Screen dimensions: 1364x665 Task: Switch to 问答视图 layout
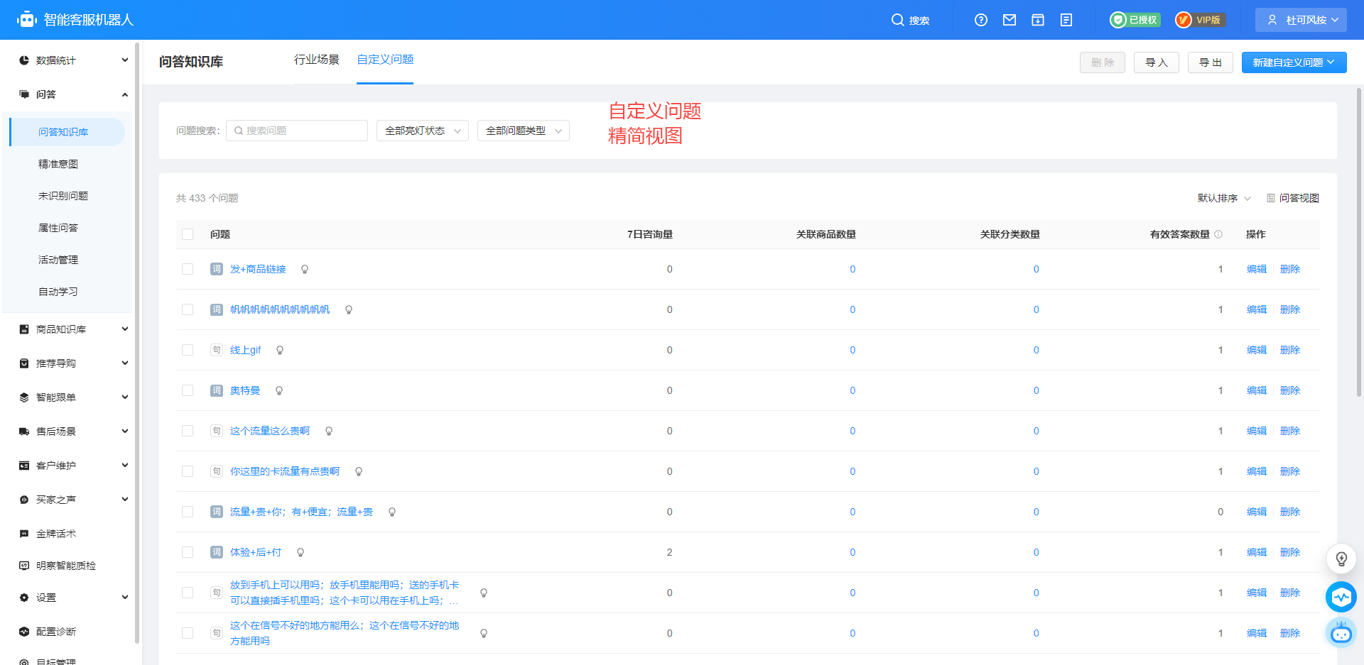1293,198
